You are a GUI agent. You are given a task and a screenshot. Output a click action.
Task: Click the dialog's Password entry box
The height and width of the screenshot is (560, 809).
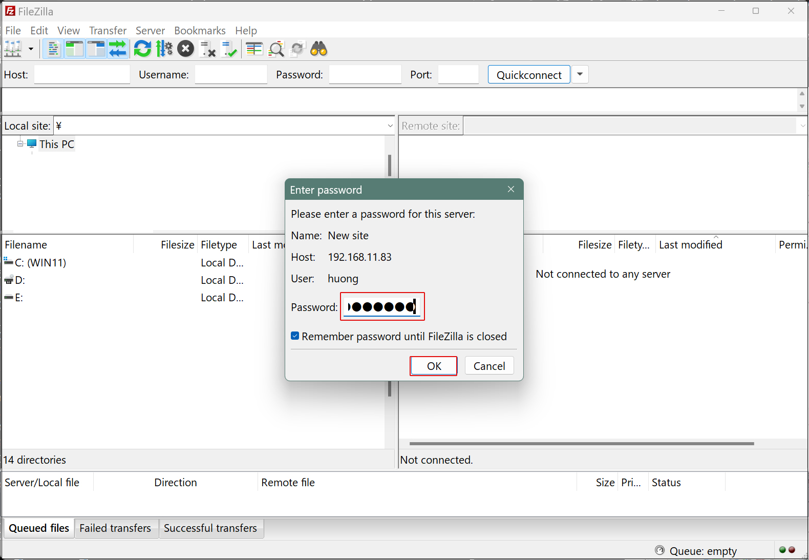coord(382,306)
